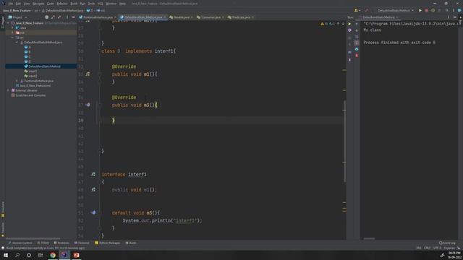Screen dimensions: 463x260
Task: Open Version Control tool window
Action: coord(20,243)
